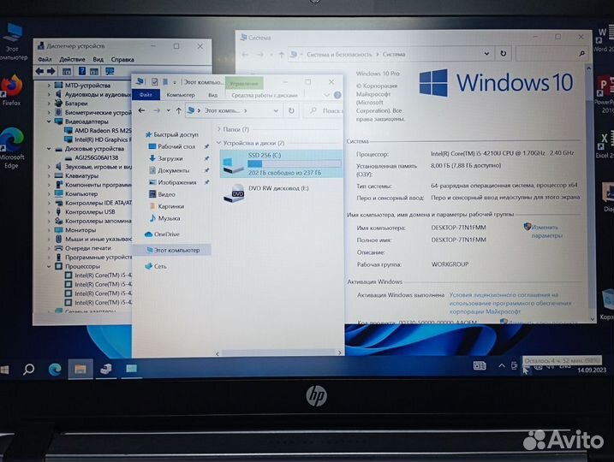614x462 pixels.
Task: Select Очереди печати in device tree
Action: (x=83, y=248)
